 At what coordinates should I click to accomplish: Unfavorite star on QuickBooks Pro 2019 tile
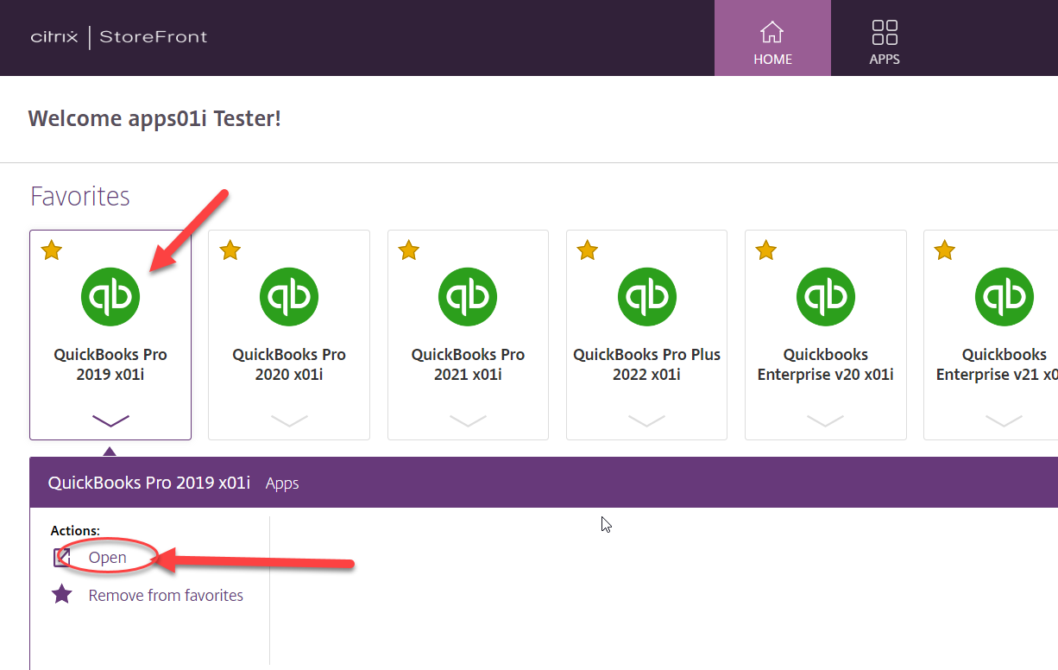[52, 250]
